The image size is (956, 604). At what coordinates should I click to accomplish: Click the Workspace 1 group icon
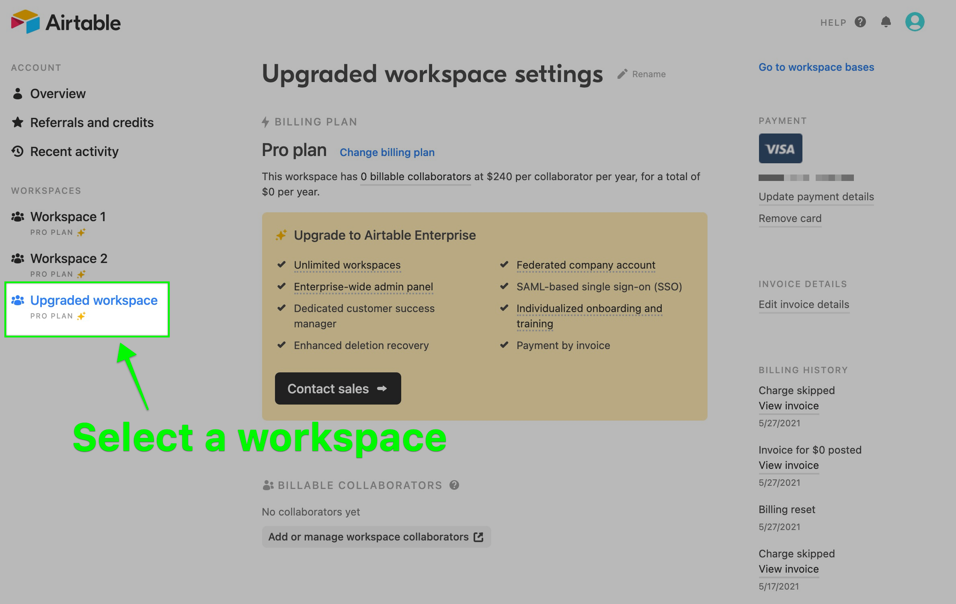(x=17, y=217)
